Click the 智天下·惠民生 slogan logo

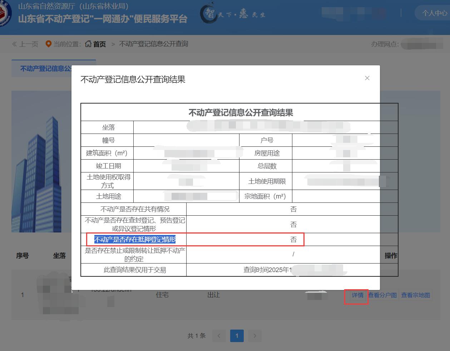pyautogui.click(x=233, y=14)
